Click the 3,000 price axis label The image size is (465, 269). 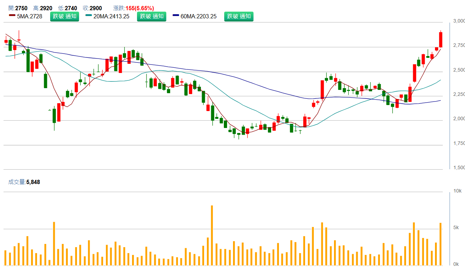(459, 21)
